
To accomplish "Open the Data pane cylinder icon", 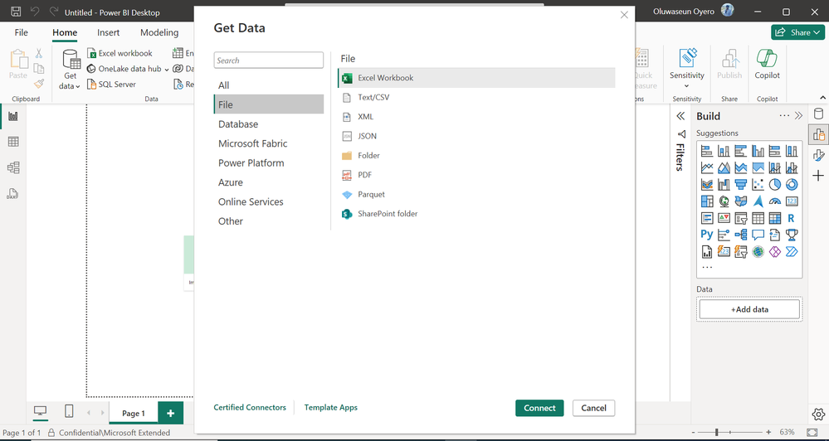I will coord(818,114).
